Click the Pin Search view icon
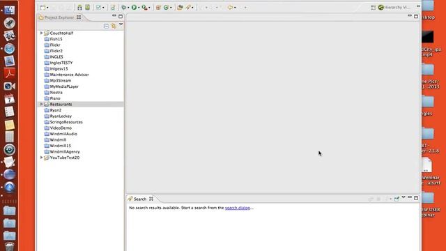Image resolution: width=446 pixels, height=251 pixels. coord(397,199)
